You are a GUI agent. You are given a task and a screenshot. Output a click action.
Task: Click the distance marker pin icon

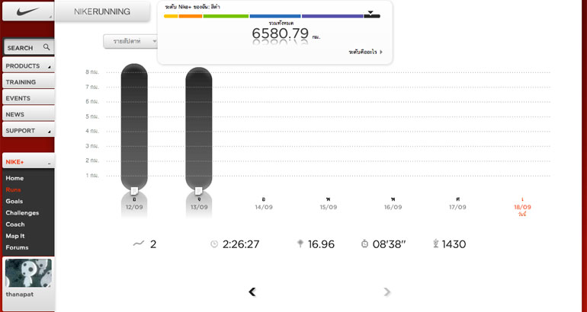300,244
